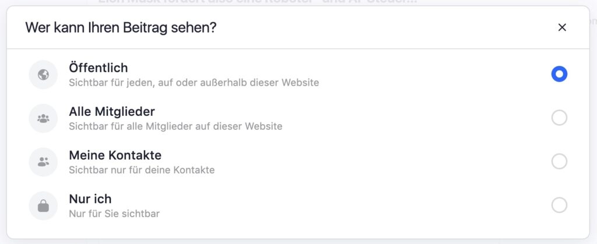The height and width of the screenshot is (244, 597).
Task: Click the group icon for Alle Mitglieder
Action: point(43,118)
